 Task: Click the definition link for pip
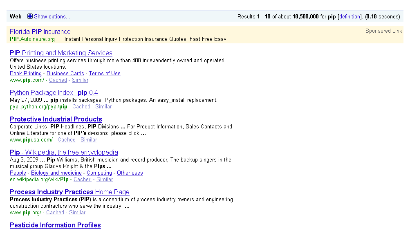(350, 17)
